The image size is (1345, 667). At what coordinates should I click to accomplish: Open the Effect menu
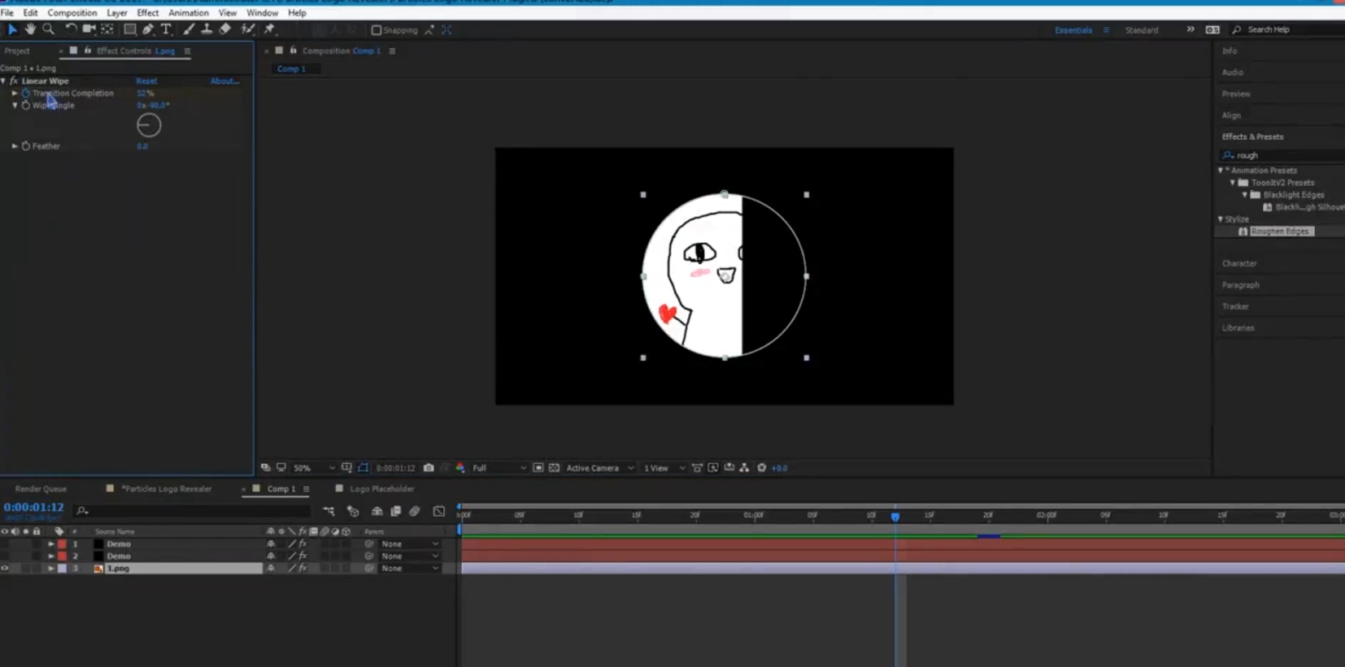(148, 13)
